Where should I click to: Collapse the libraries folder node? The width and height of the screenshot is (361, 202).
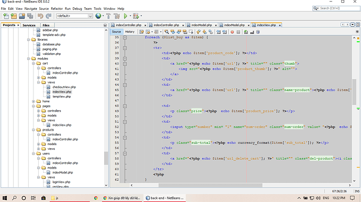pyautogui.click(x=29, y=40)
